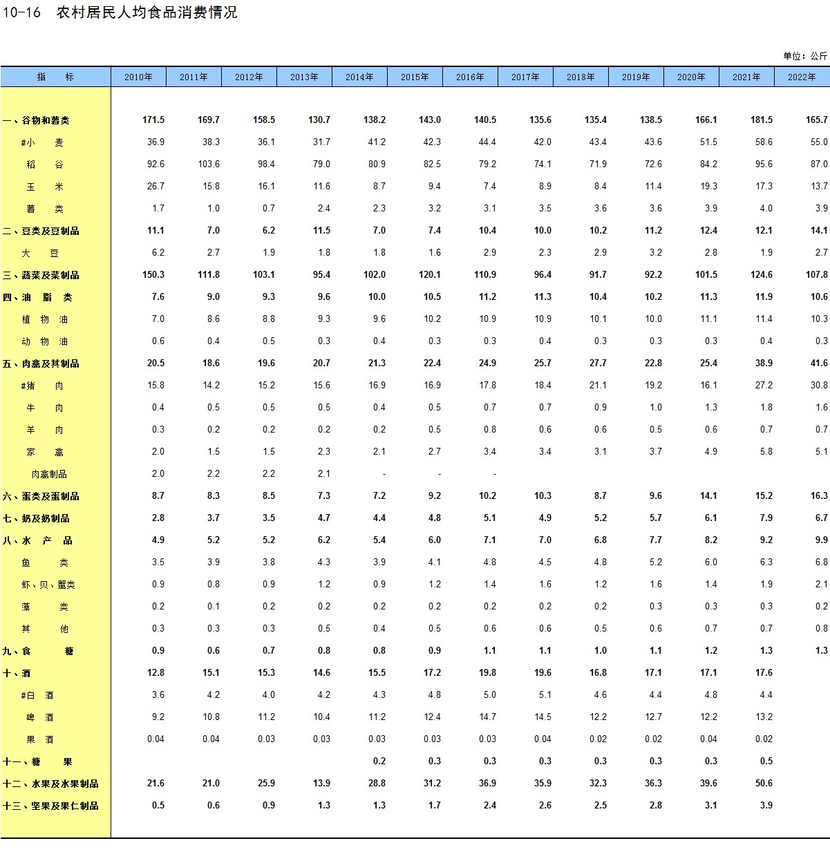
Task: Select the 2011年 column header
Action: click(194, 77)
